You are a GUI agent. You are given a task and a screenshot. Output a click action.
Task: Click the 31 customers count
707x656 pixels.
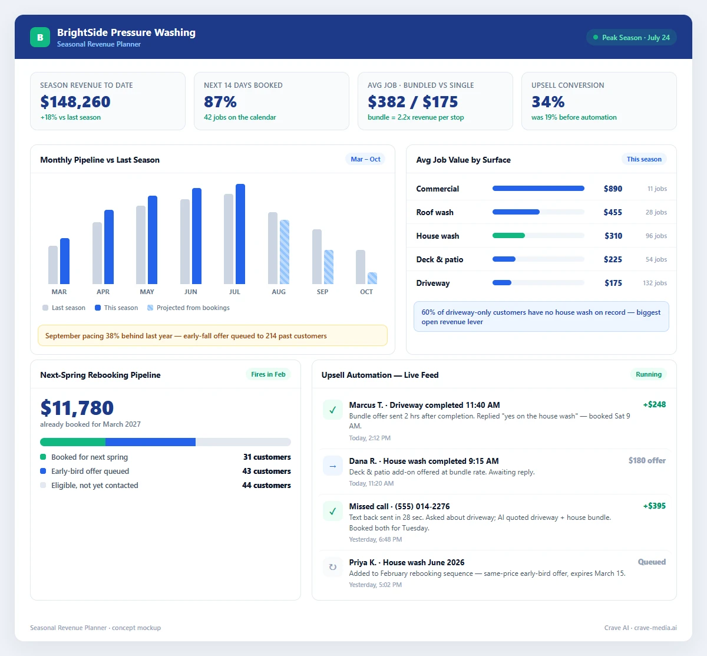click(267, 457)
